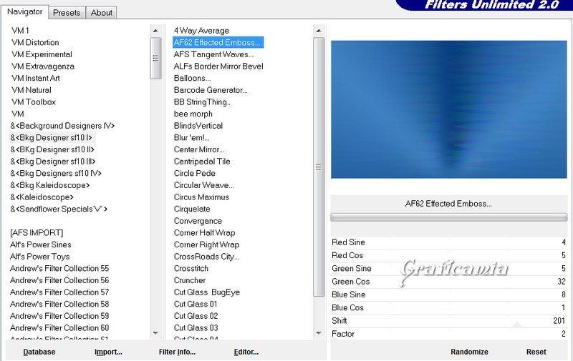This screenshot has height=361, width=573.
Task: Select Andrew's Filter Collection 58
Action: click(59, 304)
